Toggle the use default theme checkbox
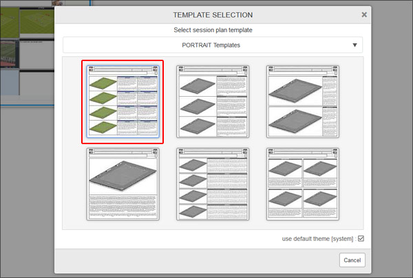The width and height of the screenshot is (413, 278). point(361,239)
